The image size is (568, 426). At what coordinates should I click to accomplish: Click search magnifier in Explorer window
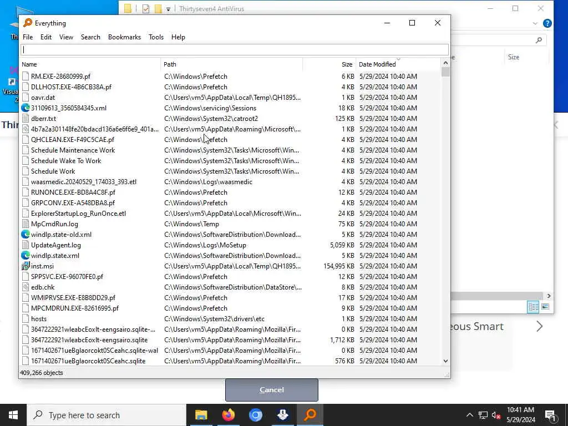click(x=539, y=40)
